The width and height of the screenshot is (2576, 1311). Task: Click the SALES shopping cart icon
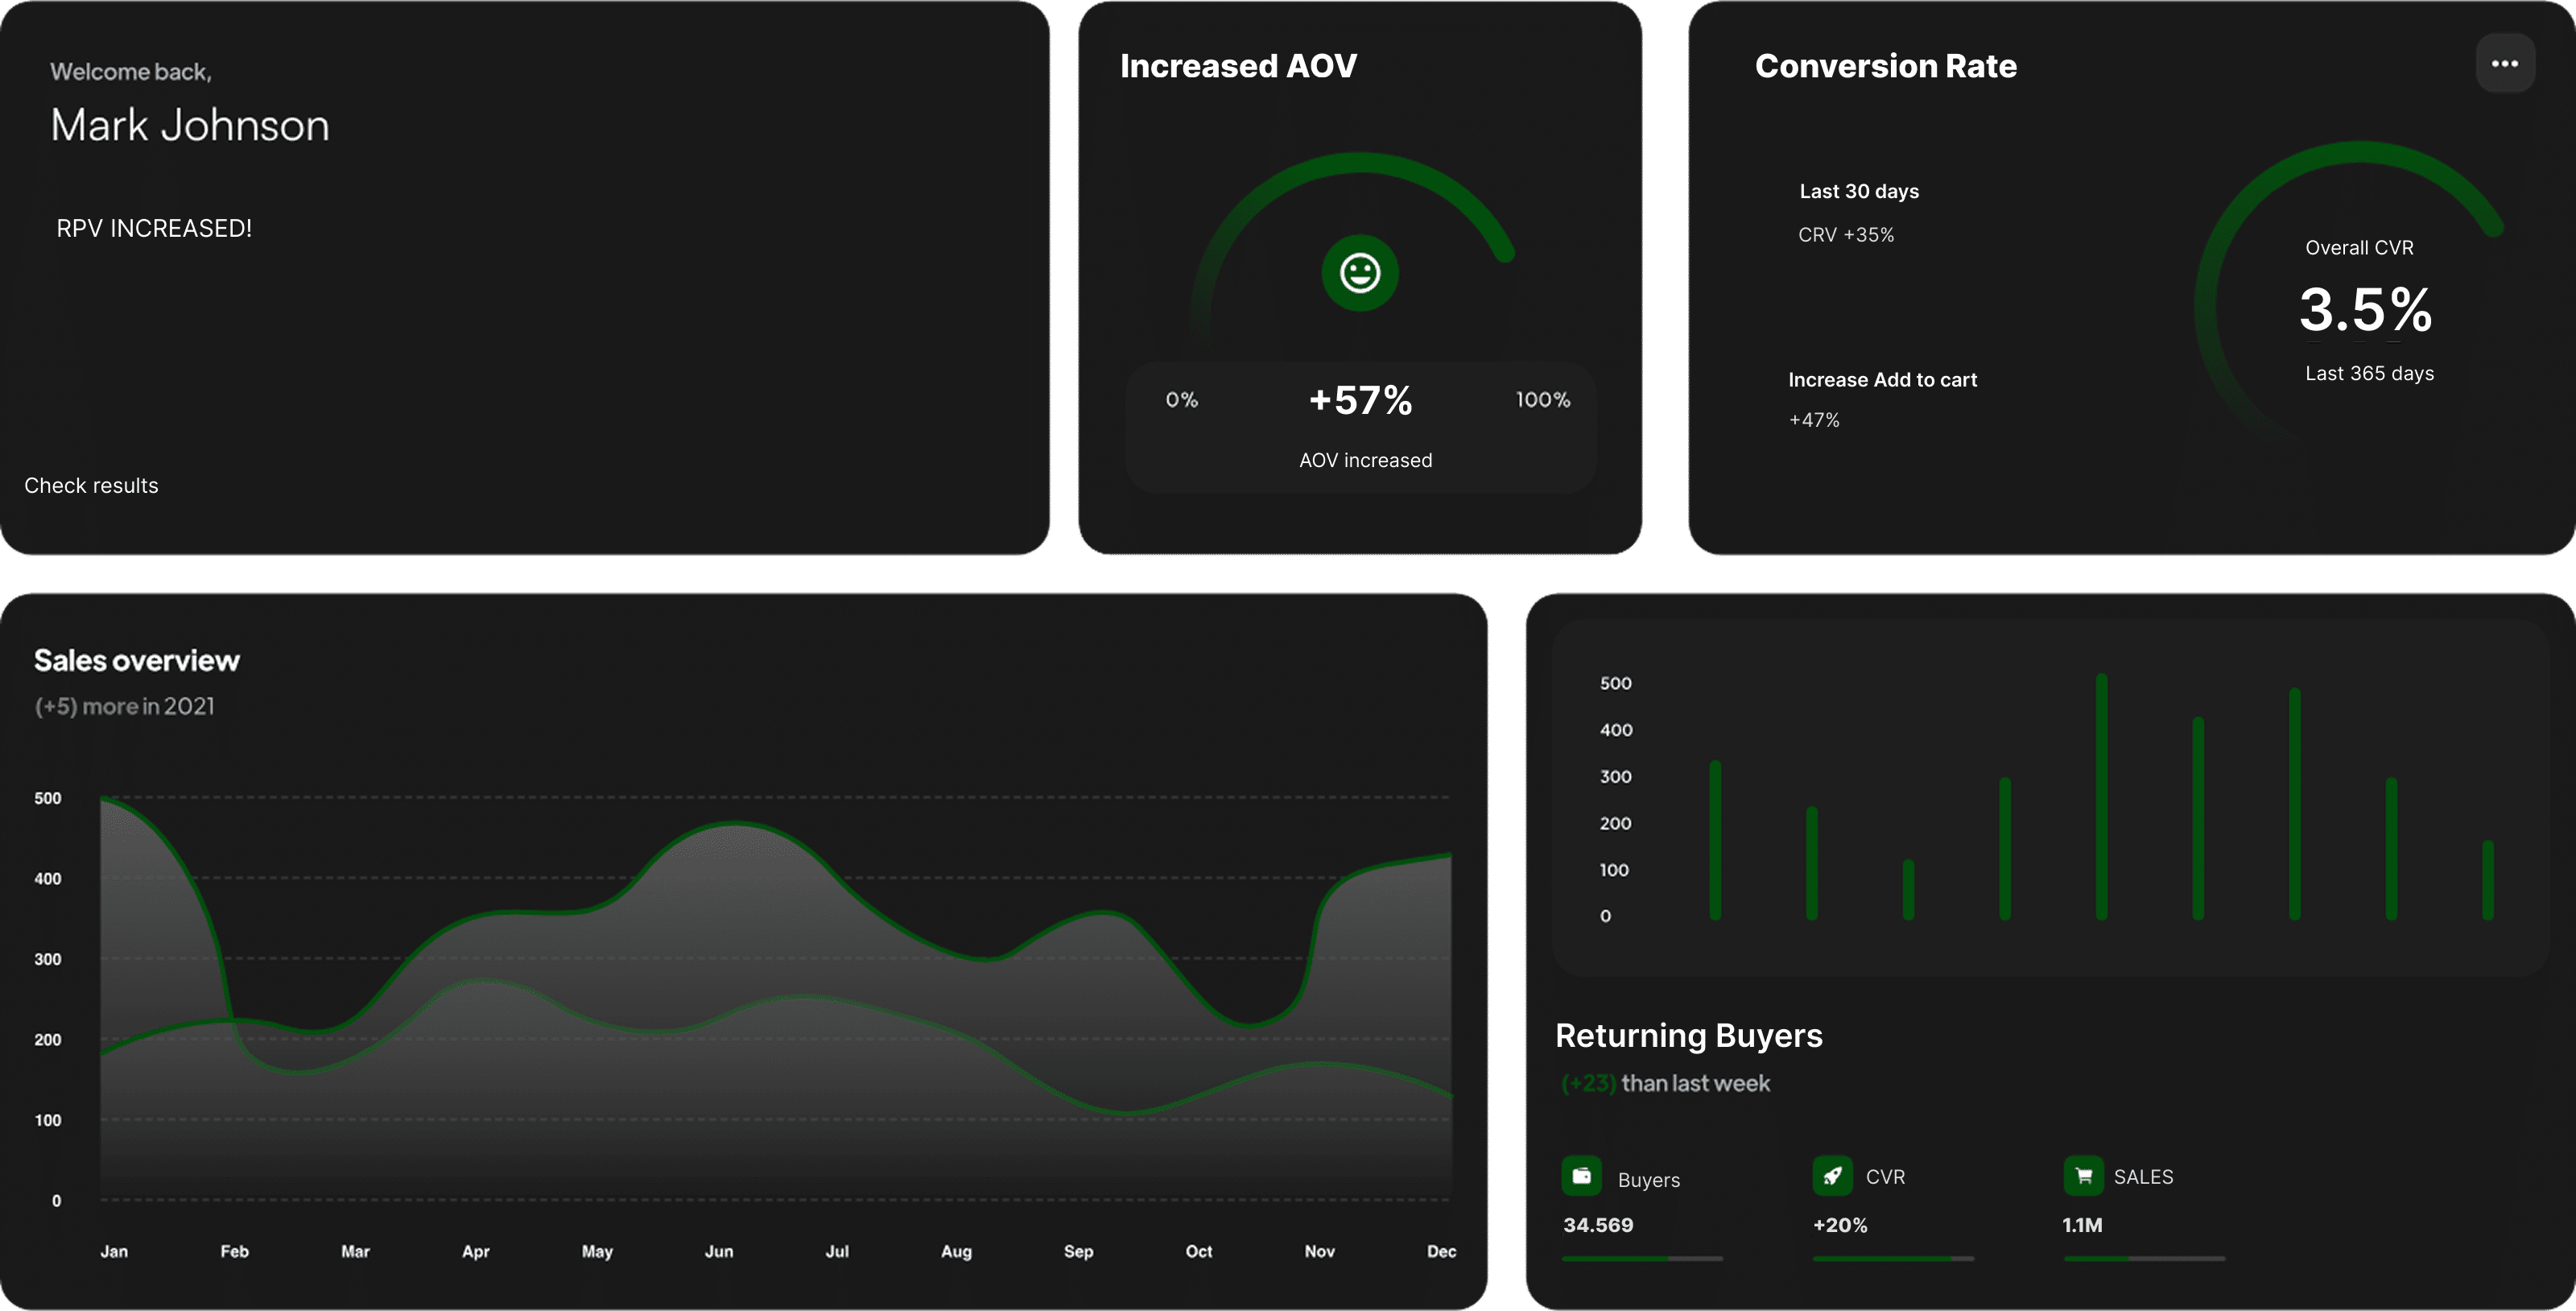point(2083,1176)
